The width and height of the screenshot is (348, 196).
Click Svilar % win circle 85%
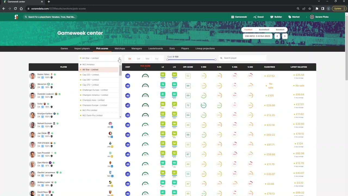pyautogui.click(x=203, y=105)
